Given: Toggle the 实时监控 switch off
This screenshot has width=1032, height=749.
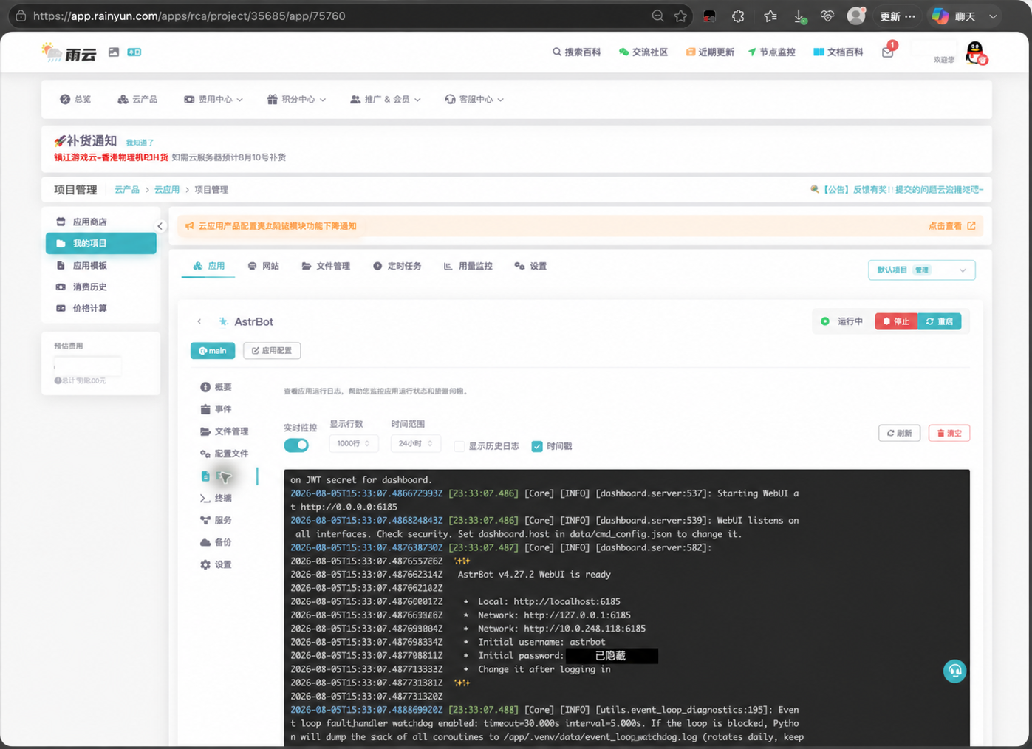Looking at the screenshot, I should click(x=296, y=445).
